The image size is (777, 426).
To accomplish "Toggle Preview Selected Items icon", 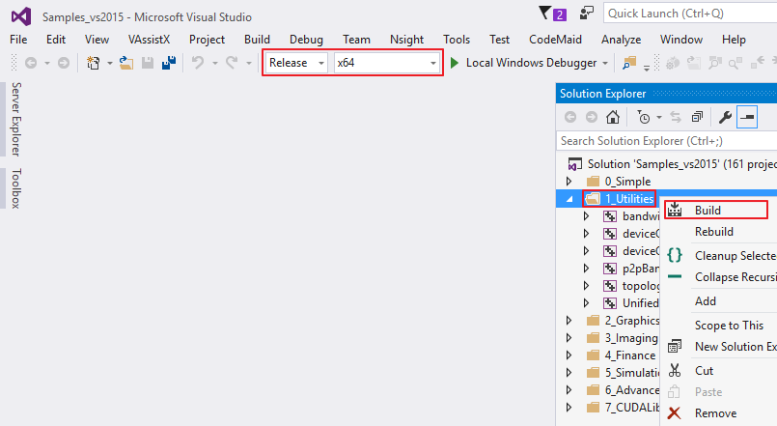I will (747, 118).
